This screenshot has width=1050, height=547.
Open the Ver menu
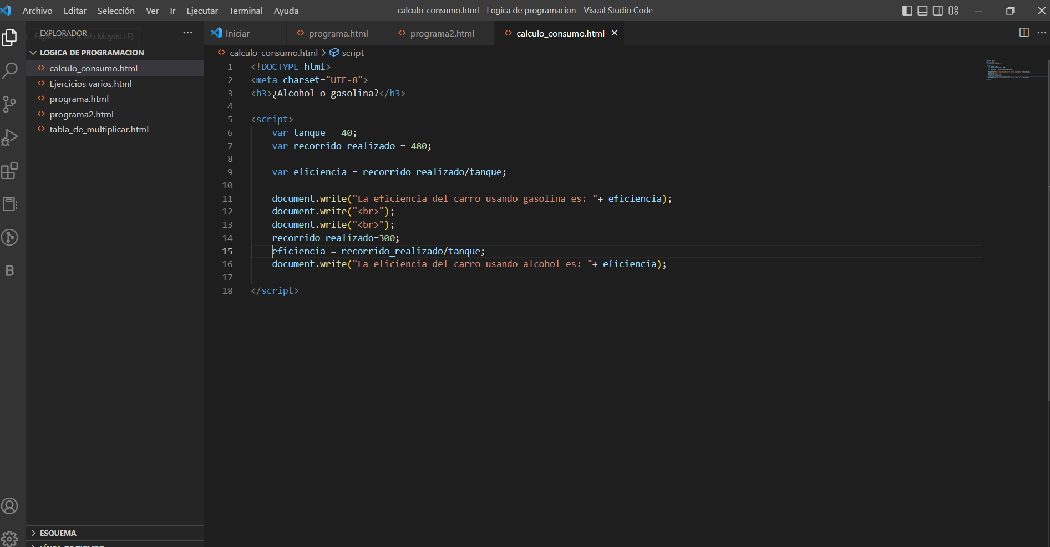(152, 11)
